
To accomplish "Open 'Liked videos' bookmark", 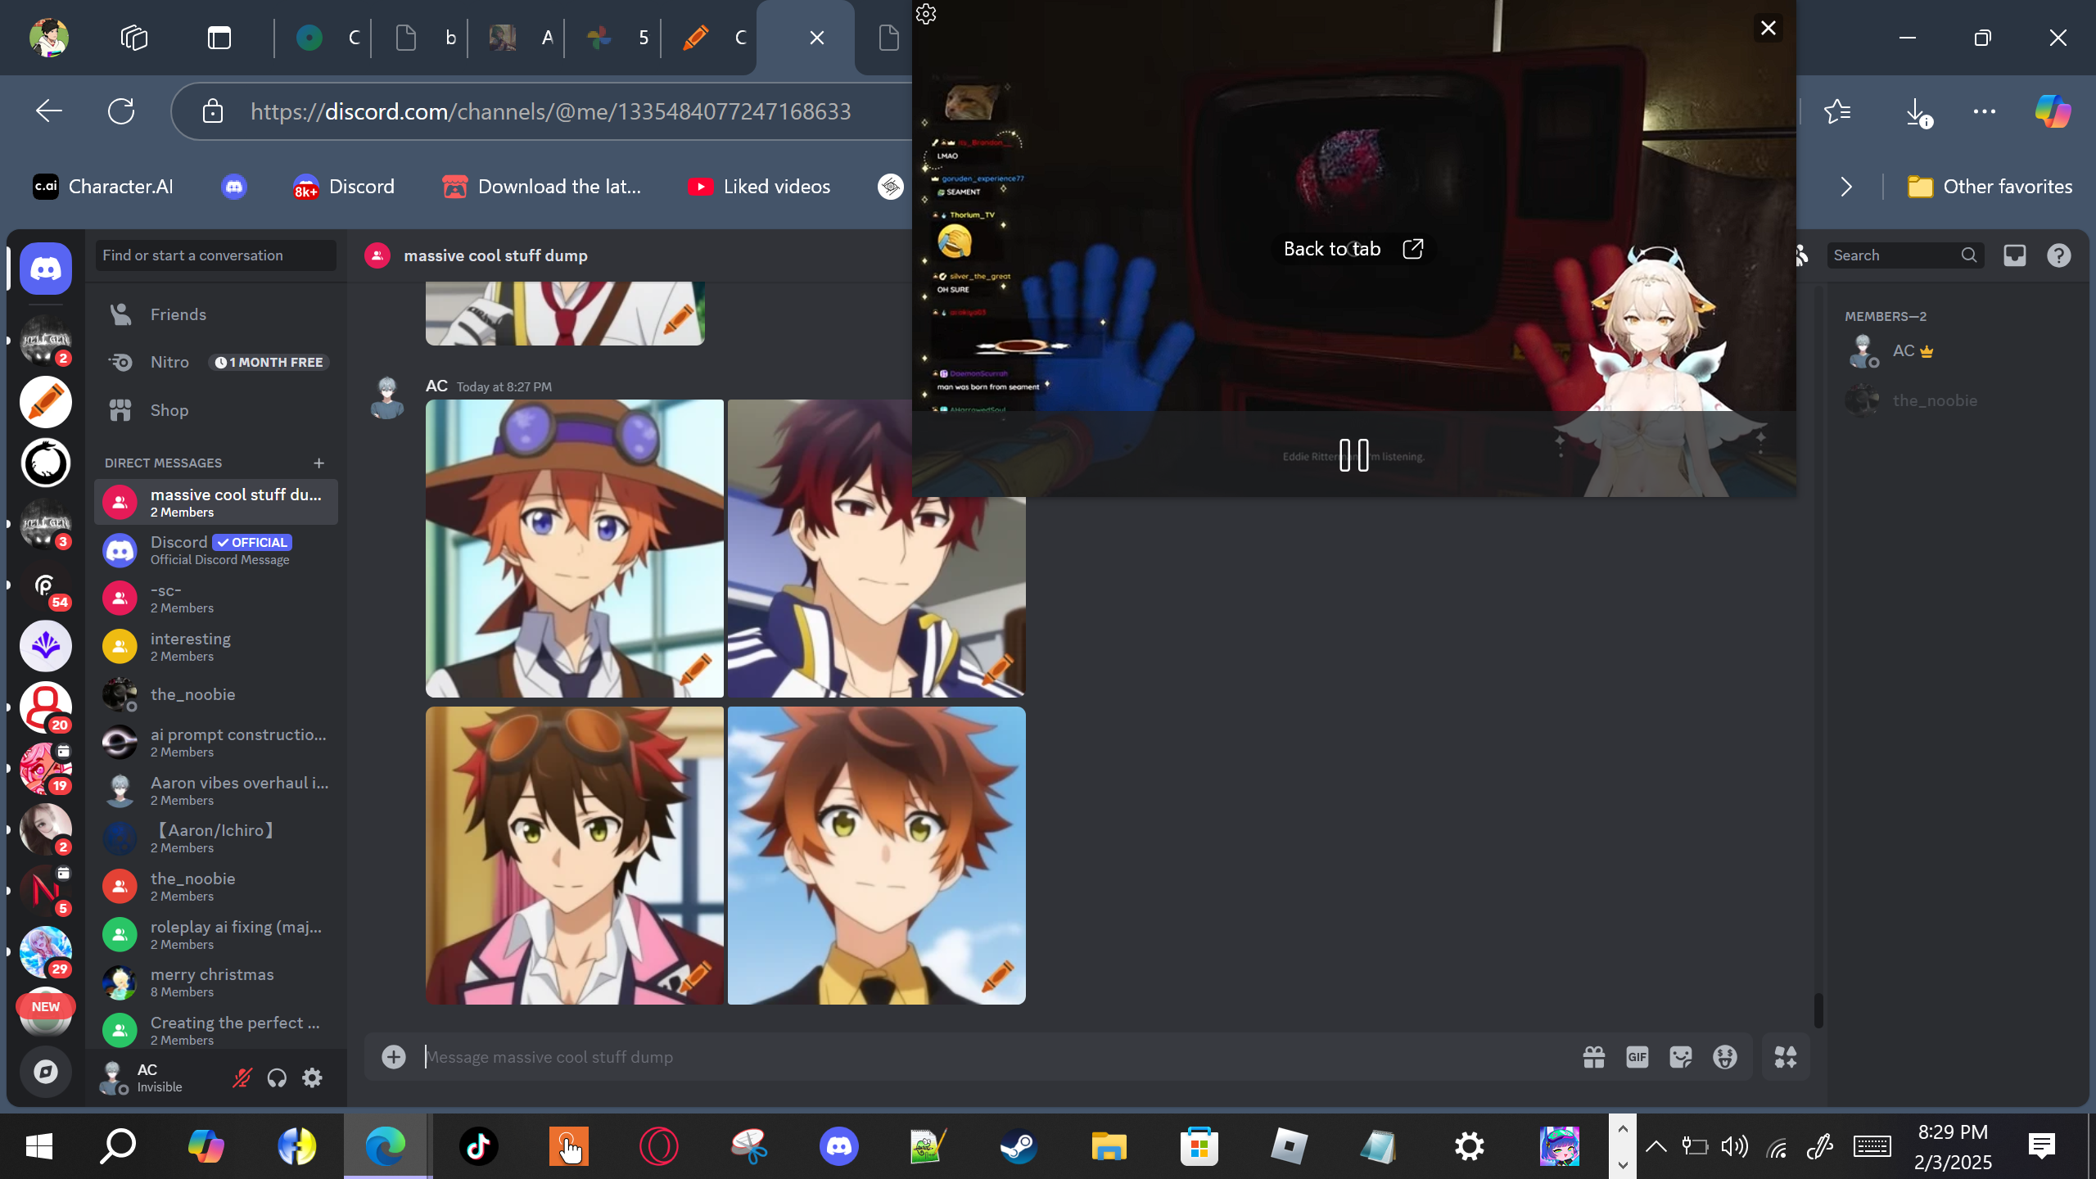I will (x=759, y=187).
